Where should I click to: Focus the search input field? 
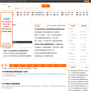[x=28, y=6]
